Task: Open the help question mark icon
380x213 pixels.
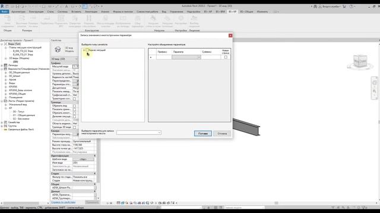Action: [351, 7]
